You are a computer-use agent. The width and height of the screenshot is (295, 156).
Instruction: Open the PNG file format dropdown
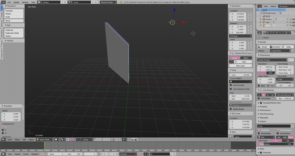point(266,137)
